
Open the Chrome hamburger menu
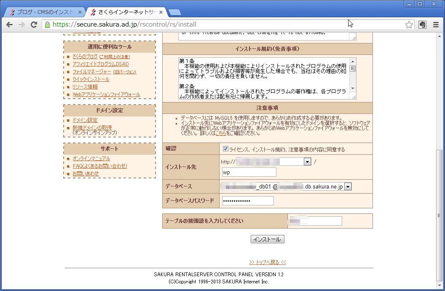pos(436,25)
